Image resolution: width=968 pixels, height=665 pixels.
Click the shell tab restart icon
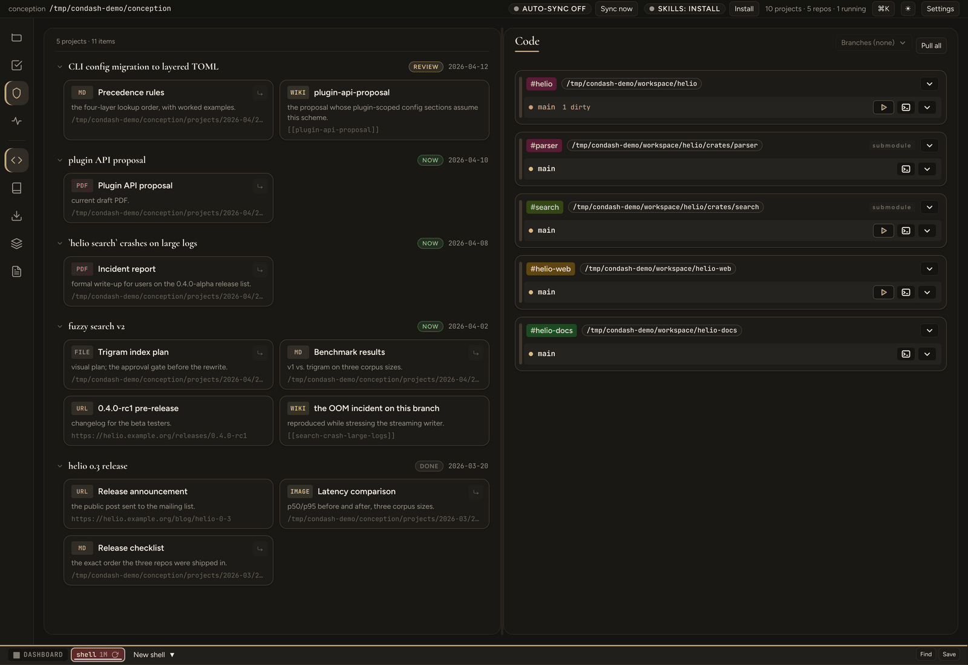click(115, 655)
